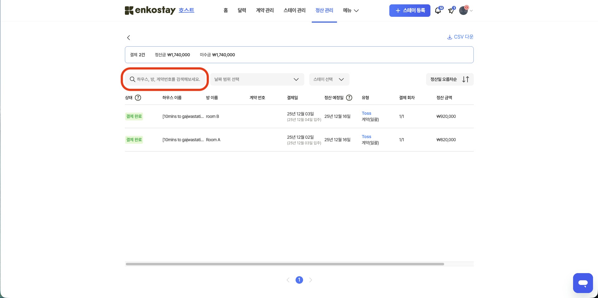Viewport: 598px width, 298px height.
Task: Click the 스테이 등록 button
Action: click(410, 11)
